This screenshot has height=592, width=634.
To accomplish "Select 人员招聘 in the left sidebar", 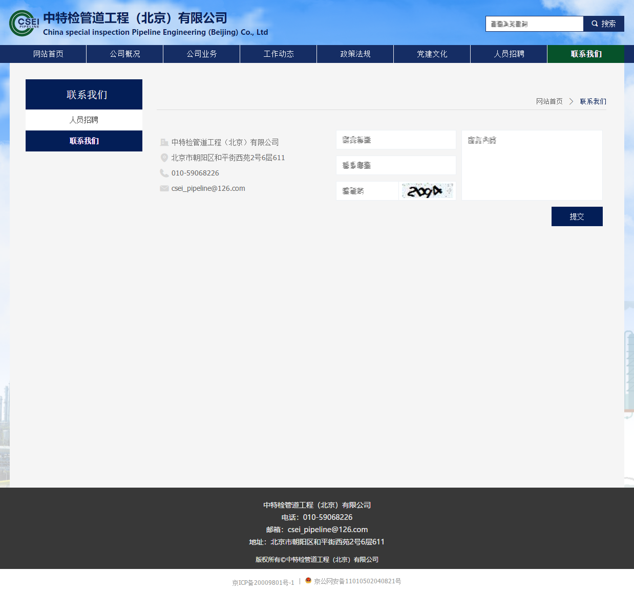I will 84,120.
